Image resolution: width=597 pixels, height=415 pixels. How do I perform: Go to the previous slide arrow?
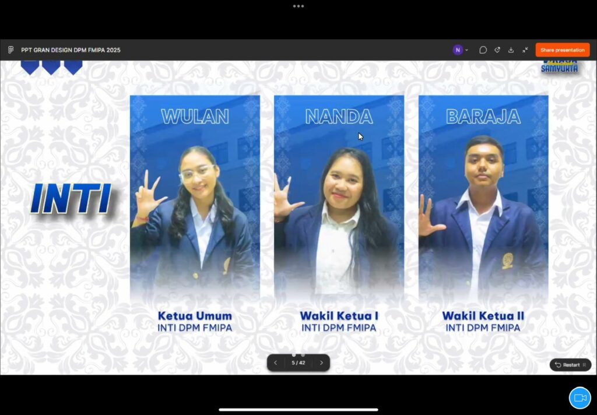275,363
